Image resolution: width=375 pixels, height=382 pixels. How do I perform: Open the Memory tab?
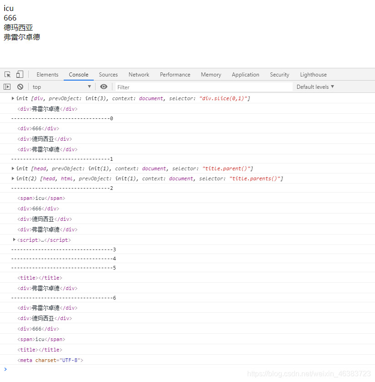(211, 75)
